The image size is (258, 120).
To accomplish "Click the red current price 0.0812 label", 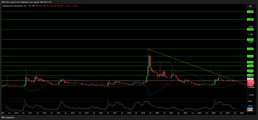I will click(x=250, y=81).
